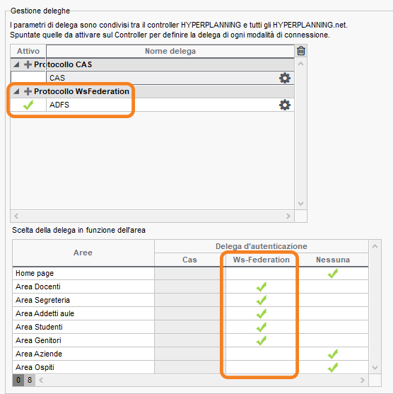
Task: Set Ws-Federation for Area Aziende
Action: [x=261, y=354]
